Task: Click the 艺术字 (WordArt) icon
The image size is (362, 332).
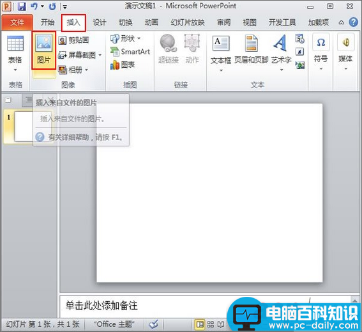Action: pyautogui.click(x=281, y=43)
